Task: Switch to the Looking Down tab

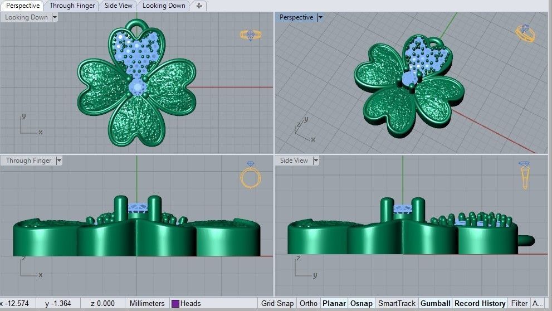Action: pos(164,6)
